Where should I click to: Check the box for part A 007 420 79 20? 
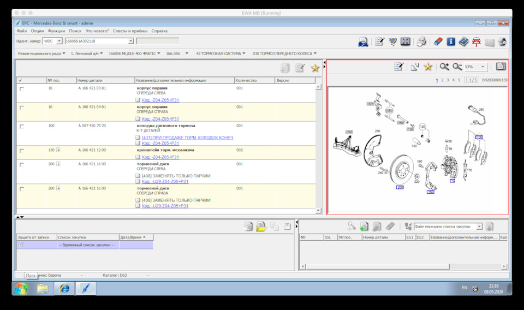[x=22, y=127]
